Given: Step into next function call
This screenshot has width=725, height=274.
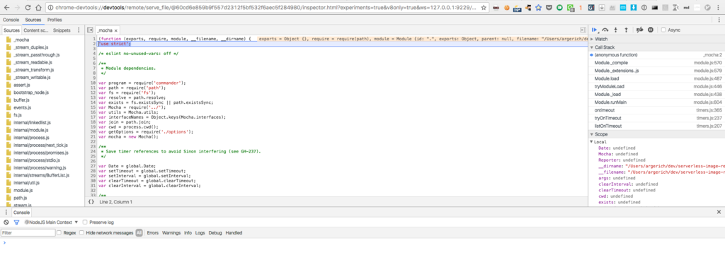Looking at the screenshot, I should [x=615, y=30].
